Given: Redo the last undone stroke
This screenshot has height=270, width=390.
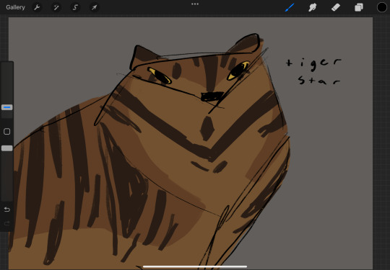Looking at the screenshot, I should click(7, 224).
